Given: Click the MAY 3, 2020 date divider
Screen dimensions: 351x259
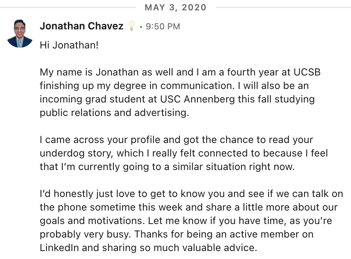Looking at the screenshot, I should (175, 8).
